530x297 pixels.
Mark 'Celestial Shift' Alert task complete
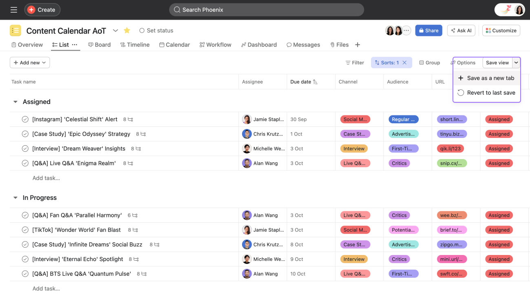[25, 120]
